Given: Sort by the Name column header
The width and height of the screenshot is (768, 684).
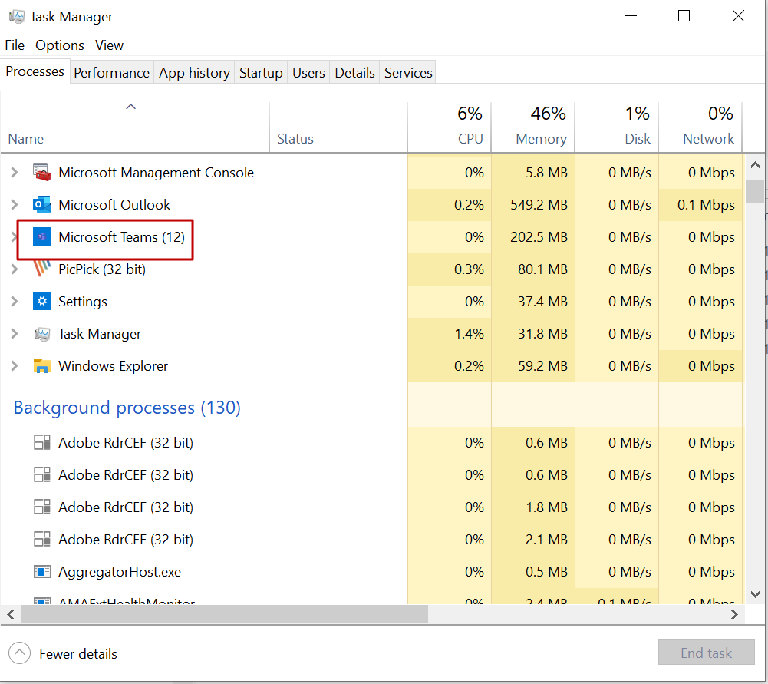Looking at the screenshot, I should (x=135, y=127).
